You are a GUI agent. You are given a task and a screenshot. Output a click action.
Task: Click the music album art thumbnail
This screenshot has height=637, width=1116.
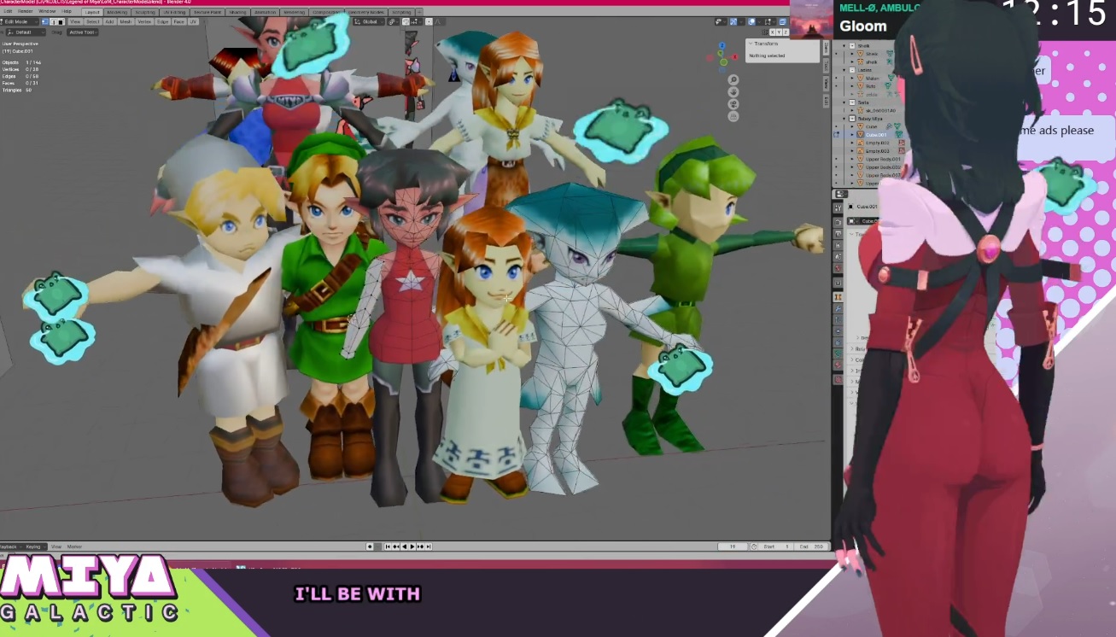coord(810,19)
